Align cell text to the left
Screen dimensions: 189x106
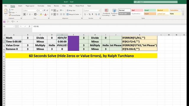click(52, 14)
